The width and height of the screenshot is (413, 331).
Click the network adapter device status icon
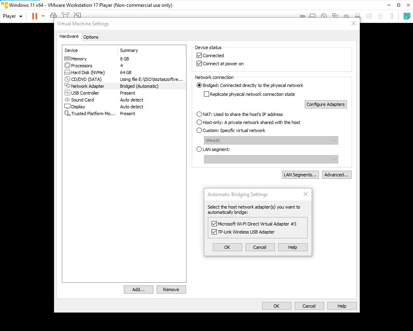tap(335, 16)
